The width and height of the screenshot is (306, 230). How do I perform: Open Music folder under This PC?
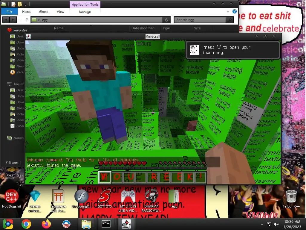coord(17,108)
